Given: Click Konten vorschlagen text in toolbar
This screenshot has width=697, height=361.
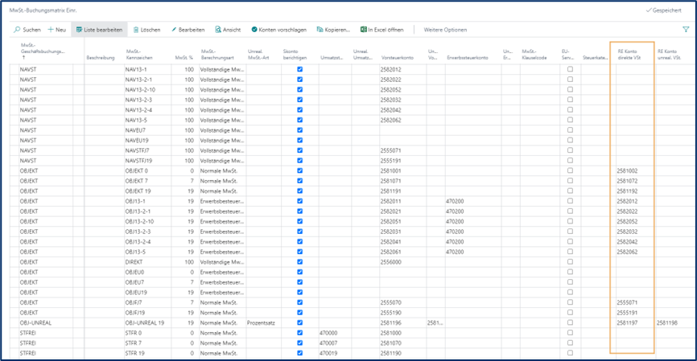Looking at the screenshot, I should click(283, 30).
